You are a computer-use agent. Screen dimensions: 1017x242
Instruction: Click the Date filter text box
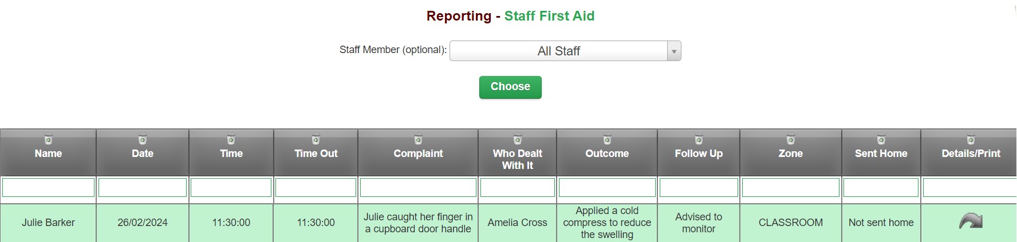click(x=143, y=187)
